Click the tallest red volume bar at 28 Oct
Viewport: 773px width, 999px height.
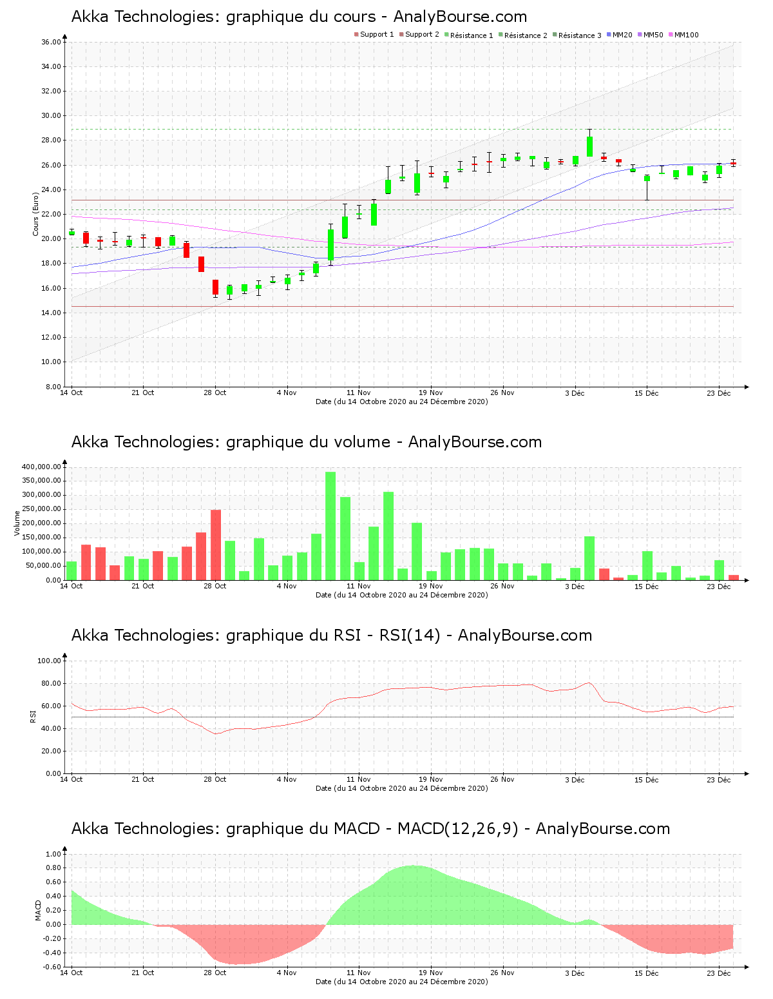[216, 545]
